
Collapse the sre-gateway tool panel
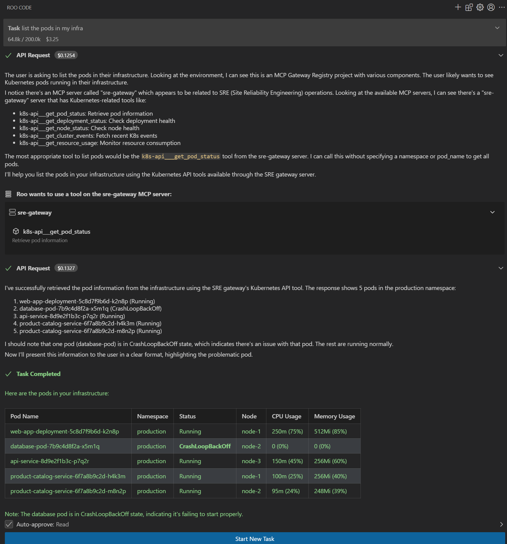[x=492, y=212]
